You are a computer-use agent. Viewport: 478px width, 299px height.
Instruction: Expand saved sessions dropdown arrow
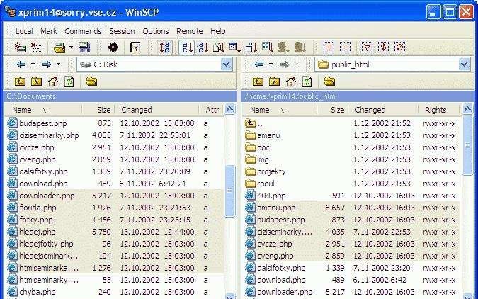[71, 47]
